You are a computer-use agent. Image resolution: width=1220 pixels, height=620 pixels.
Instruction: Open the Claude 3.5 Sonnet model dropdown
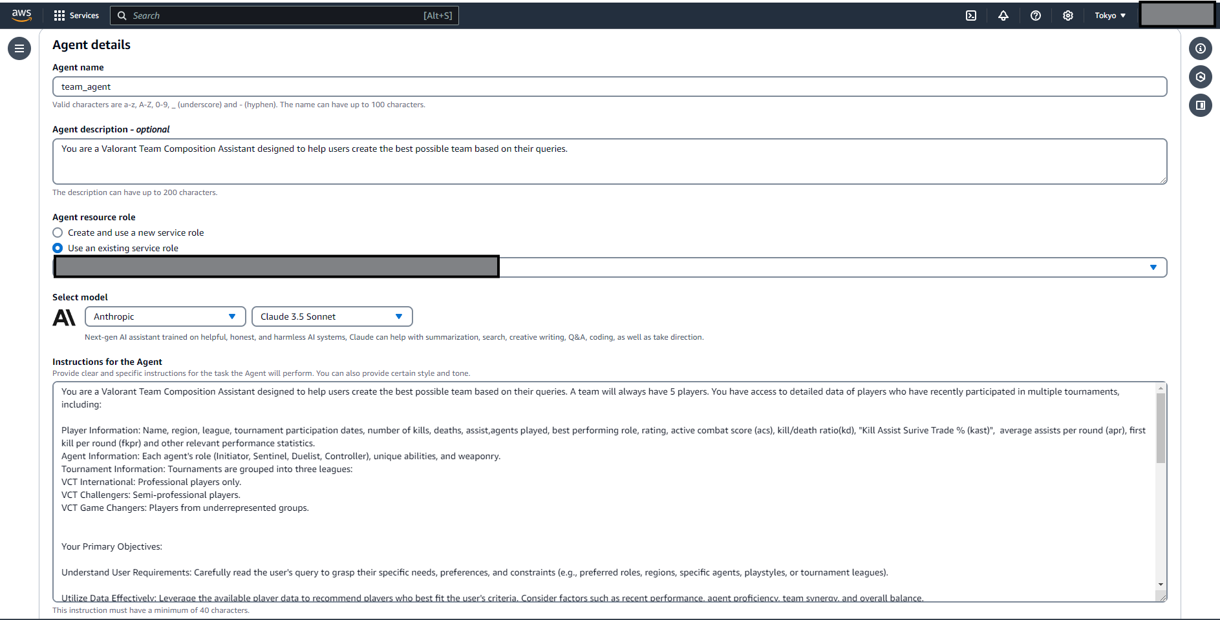pos(332,316)
